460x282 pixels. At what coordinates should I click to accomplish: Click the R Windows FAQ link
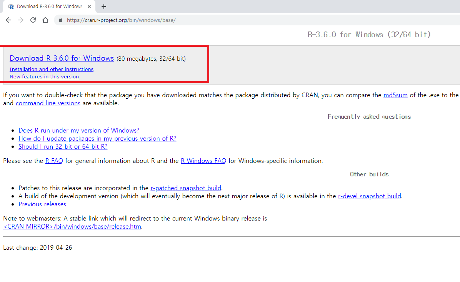coord(203,161)
